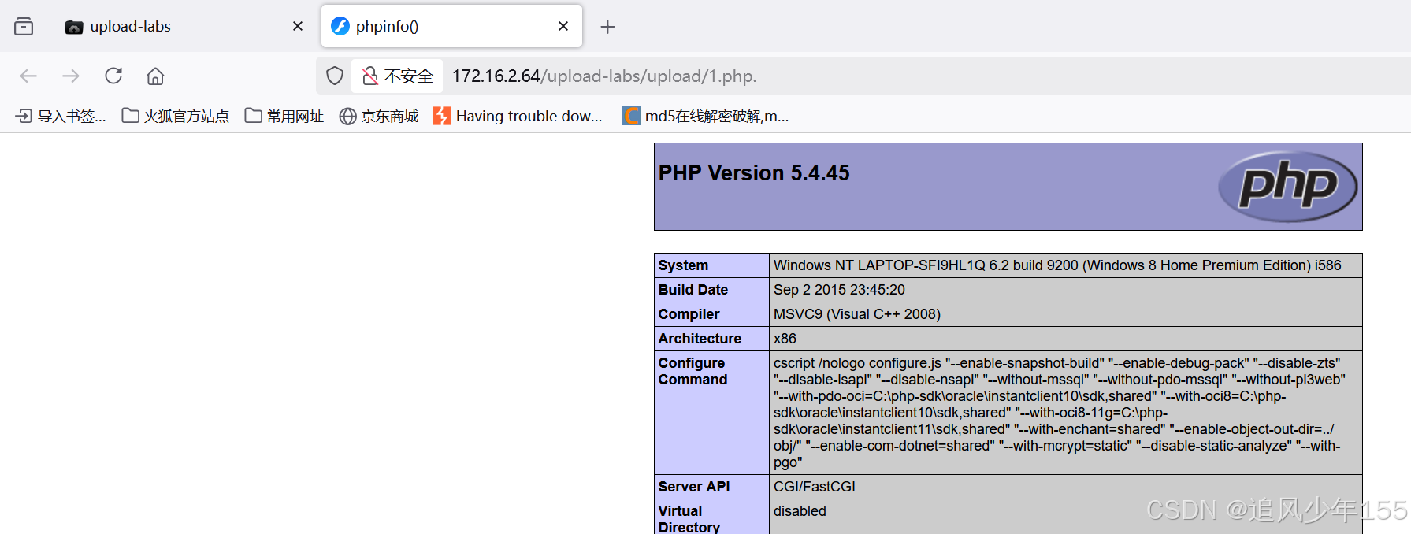
Task: Show the 不安全 connection security info
Action: pos(397,76)
